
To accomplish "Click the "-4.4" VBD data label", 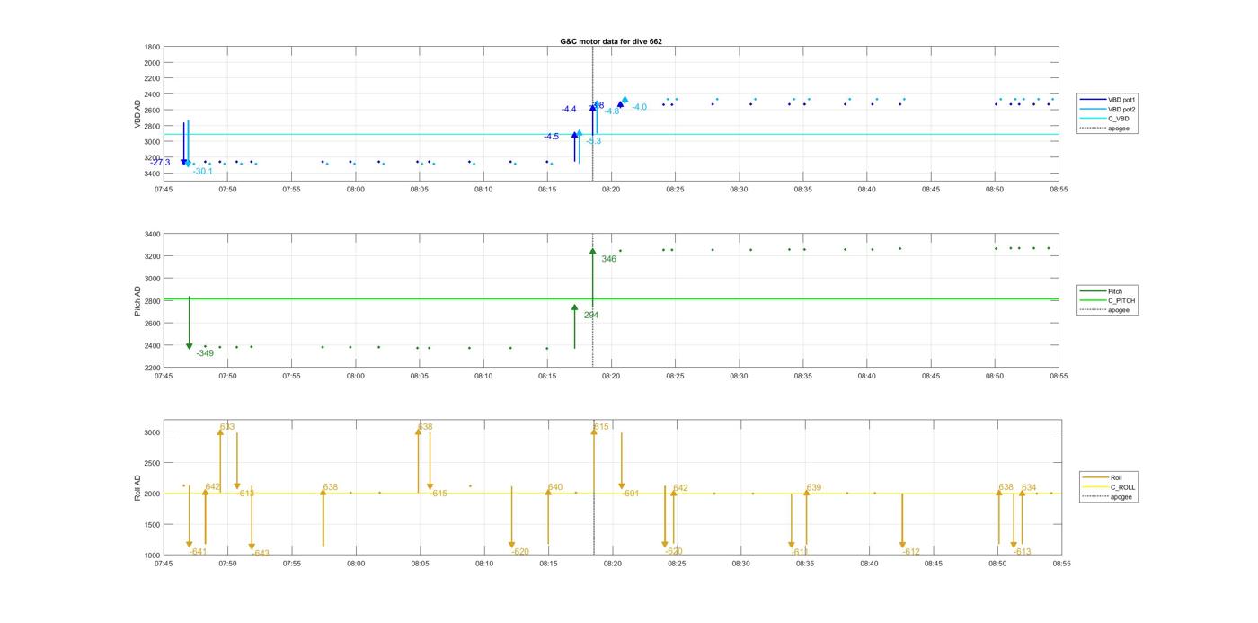I will tap(569, 109).
